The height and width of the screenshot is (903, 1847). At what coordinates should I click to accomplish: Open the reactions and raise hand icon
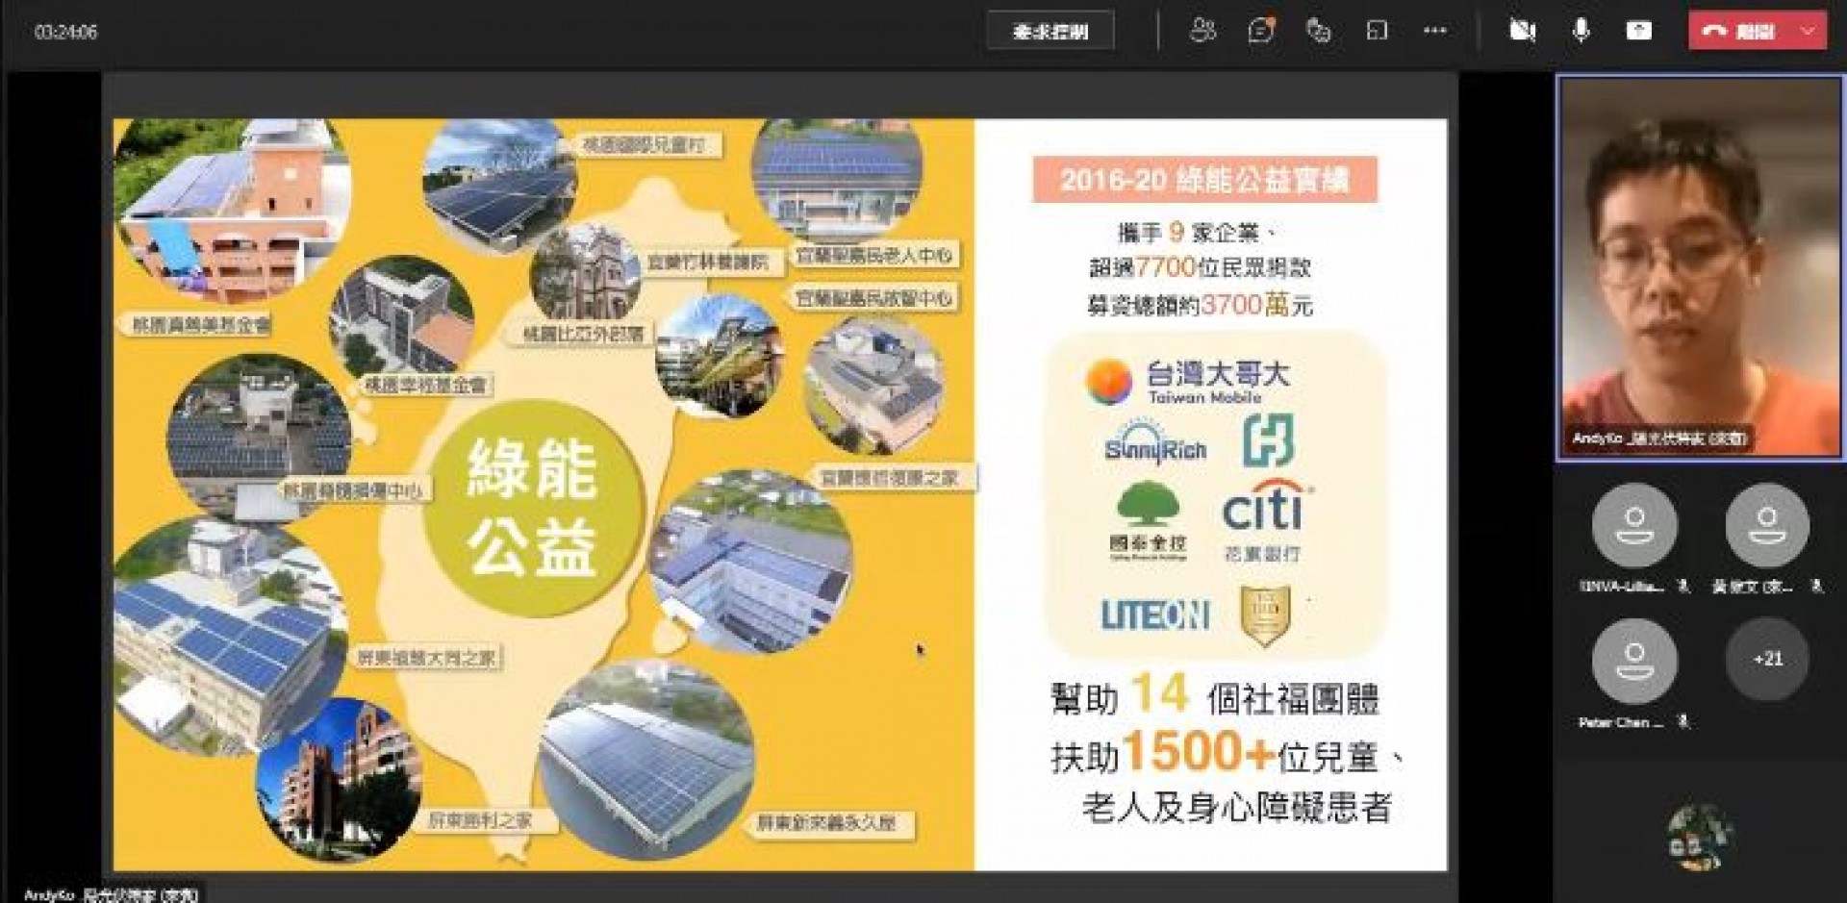tap(1318, 31)
